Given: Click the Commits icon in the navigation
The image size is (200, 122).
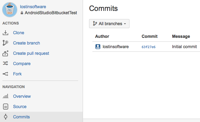Looking at the screenshot, I should 5,117.
